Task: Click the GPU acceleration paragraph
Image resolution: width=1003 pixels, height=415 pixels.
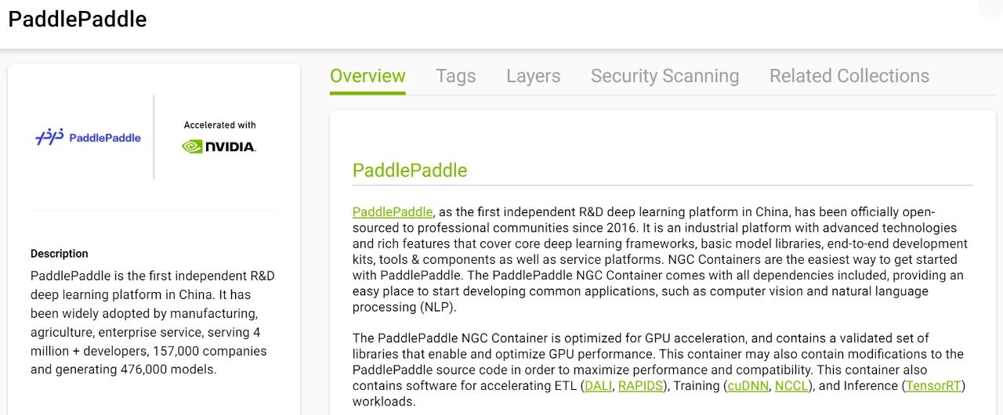Action: click(x=659, y=370)
